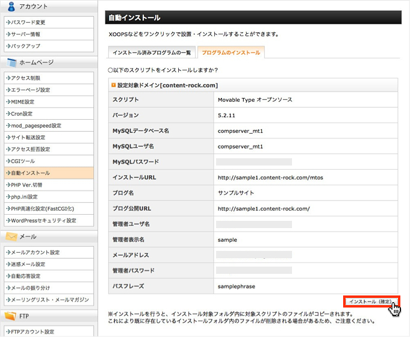The height and width of the screenshot is (337, 410).
Task: Click the アカウント person icon
Action: [x=11, y=7]
